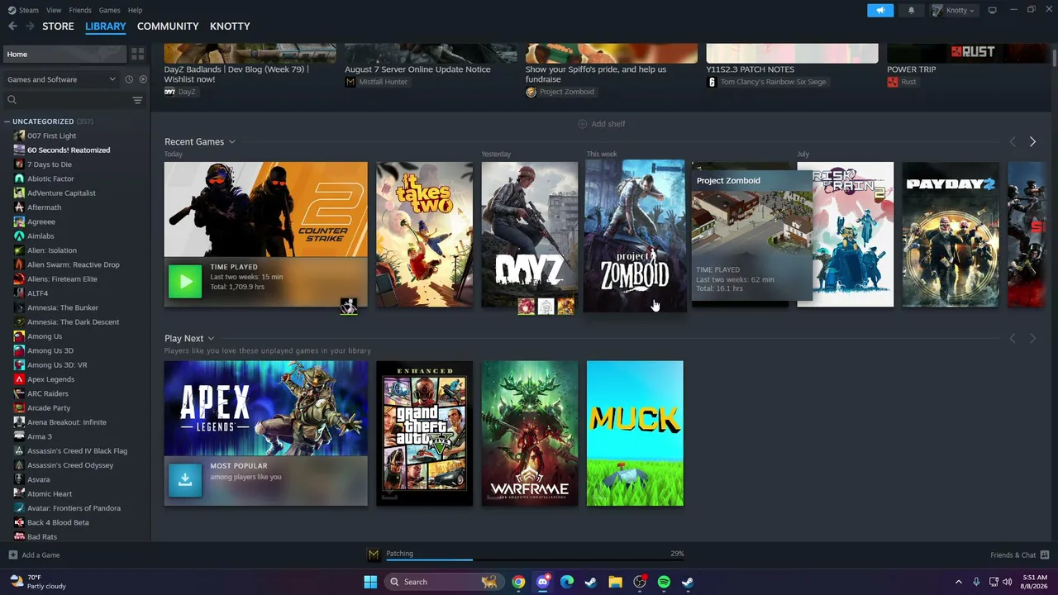The image size is (1058, 595).
Task: Filter library by ready-to-play icon
Action: click(143, 79)
